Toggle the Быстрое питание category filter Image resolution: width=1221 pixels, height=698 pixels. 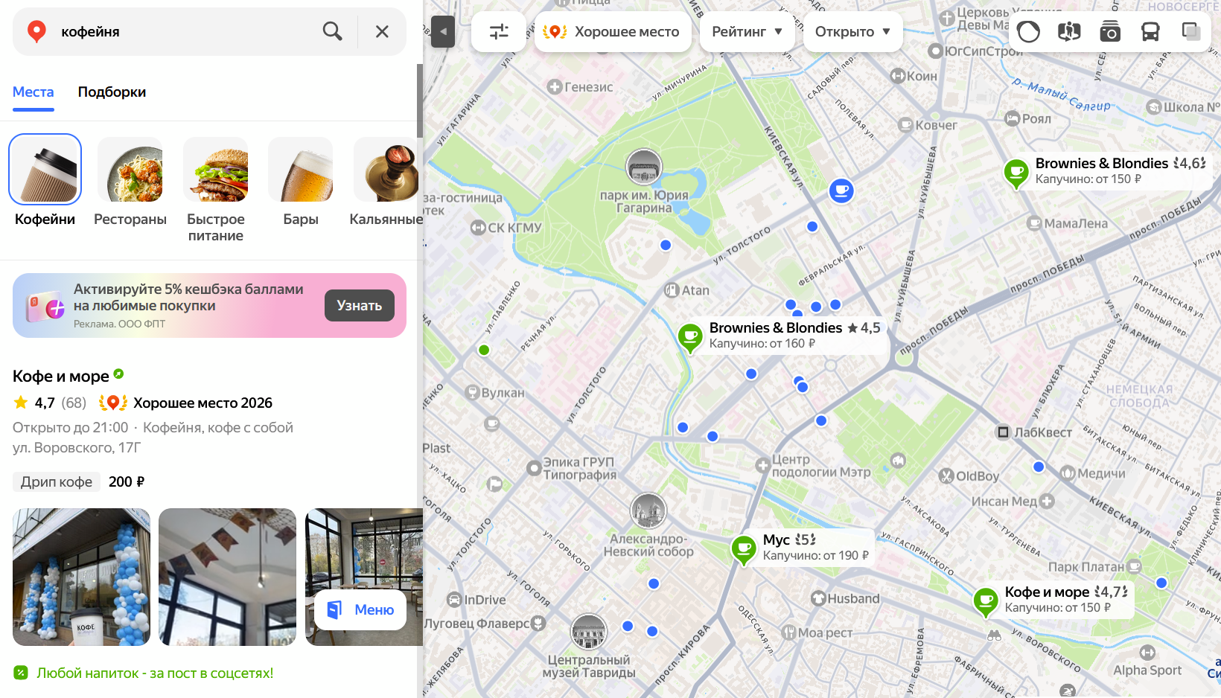[216, 190]
